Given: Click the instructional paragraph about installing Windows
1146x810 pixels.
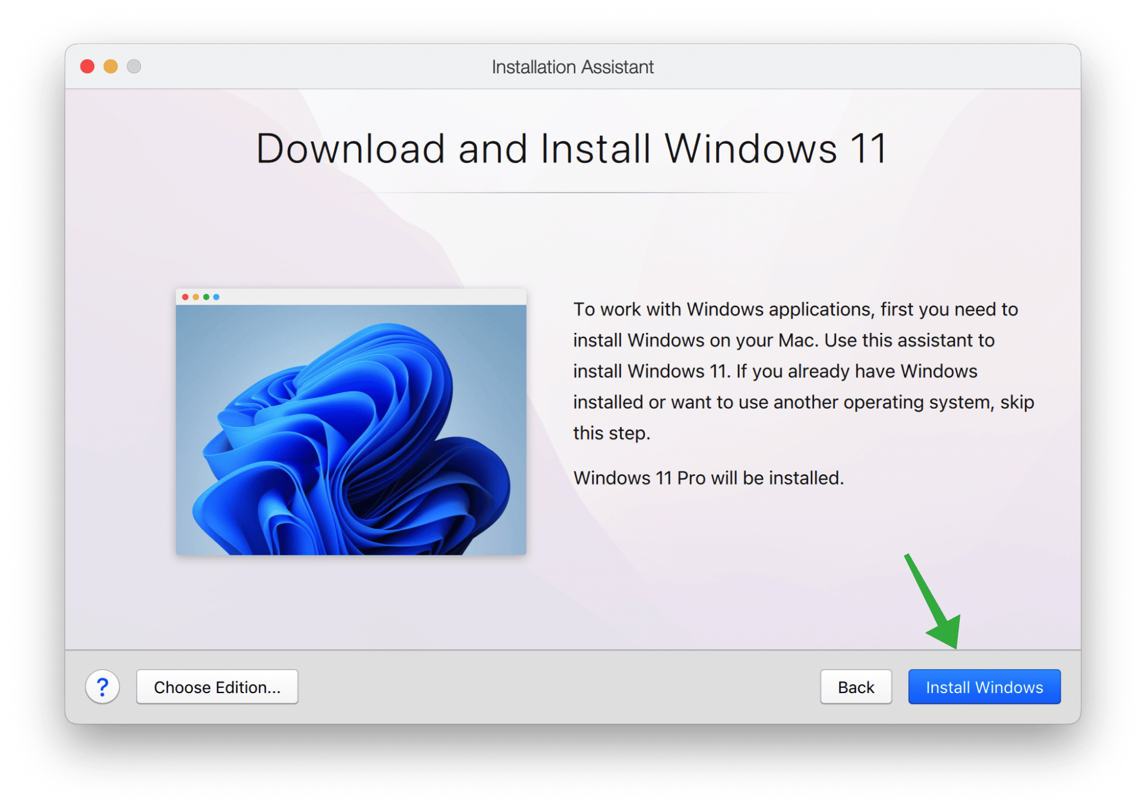Looking at the screenshot, I should [x=803, y=370].
